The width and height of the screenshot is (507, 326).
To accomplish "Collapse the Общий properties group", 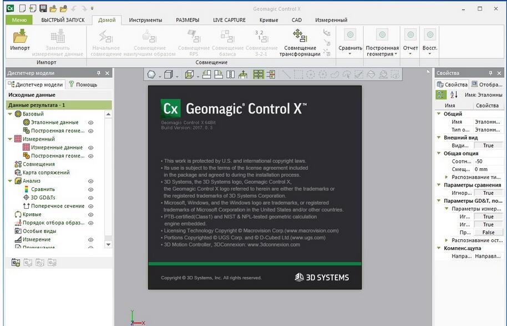I will (439, 114).
